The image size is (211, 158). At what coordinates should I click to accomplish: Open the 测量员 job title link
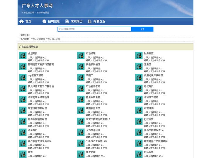(x=148, y=64)
